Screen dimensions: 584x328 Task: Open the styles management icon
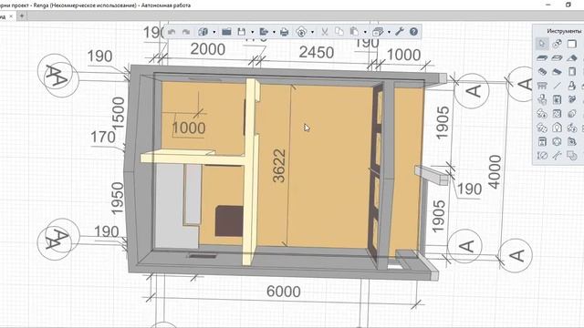point(378,32)
